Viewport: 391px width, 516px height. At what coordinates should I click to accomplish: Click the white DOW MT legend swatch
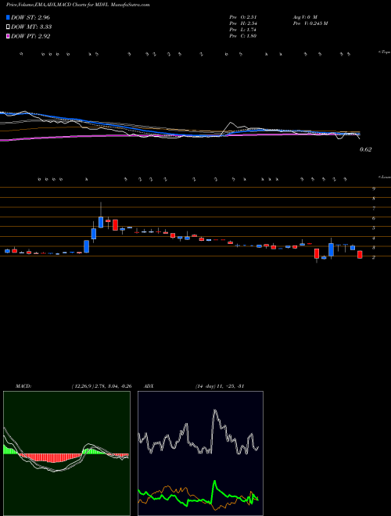click(9, 27)
